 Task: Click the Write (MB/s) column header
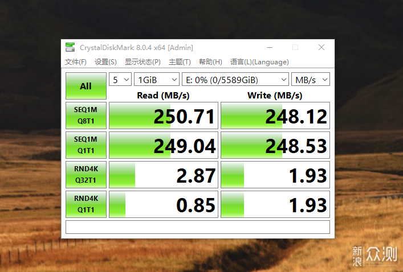275,96
